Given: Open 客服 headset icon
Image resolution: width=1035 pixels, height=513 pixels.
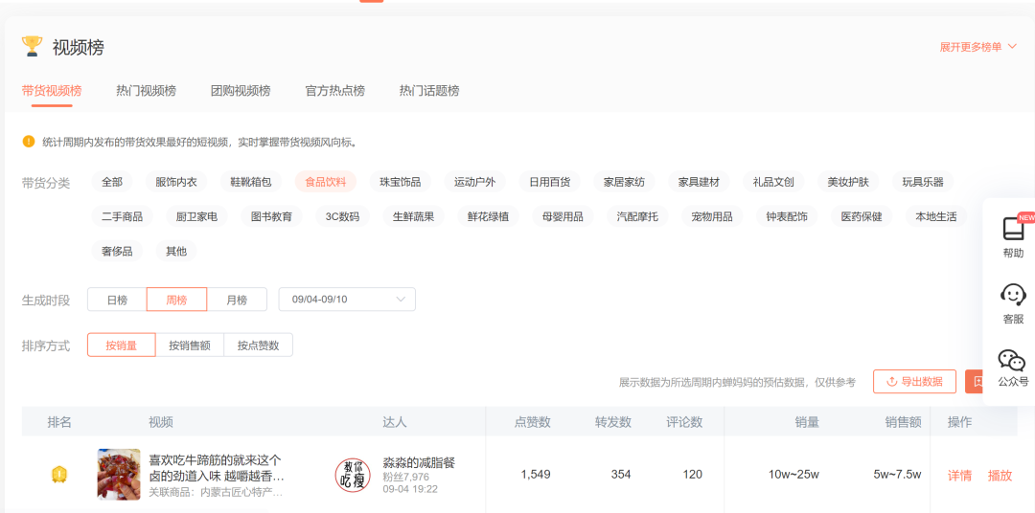Looking at the screenshot, I should [x=1013, y=295].
